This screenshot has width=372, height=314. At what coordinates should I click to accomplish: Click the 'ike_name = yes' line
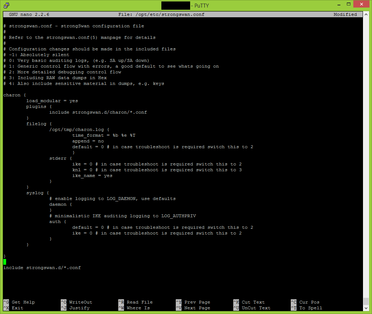pos(92,176)
